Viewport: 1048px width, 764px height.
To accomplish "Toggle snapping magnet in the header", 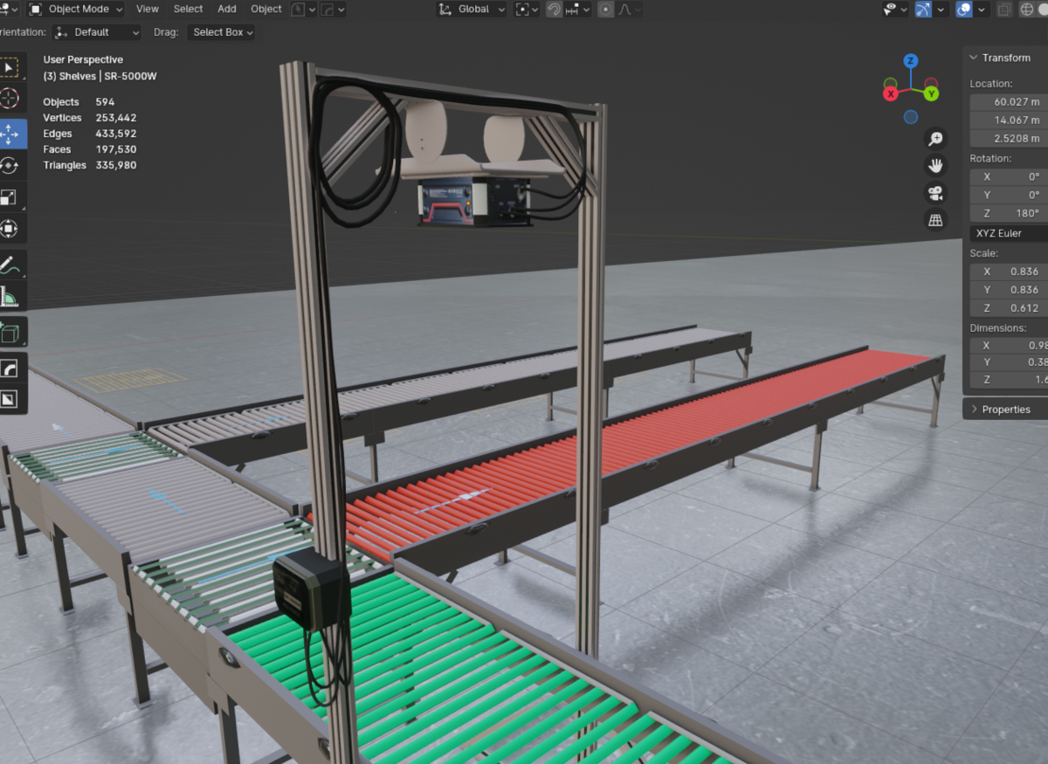I will (554, 10).
